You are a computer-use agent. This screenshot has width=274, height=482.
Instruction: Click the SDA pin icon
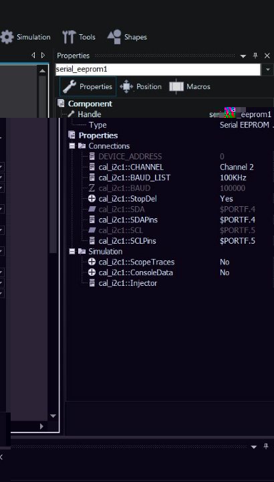pyautogui.click(x=92, y=210)
